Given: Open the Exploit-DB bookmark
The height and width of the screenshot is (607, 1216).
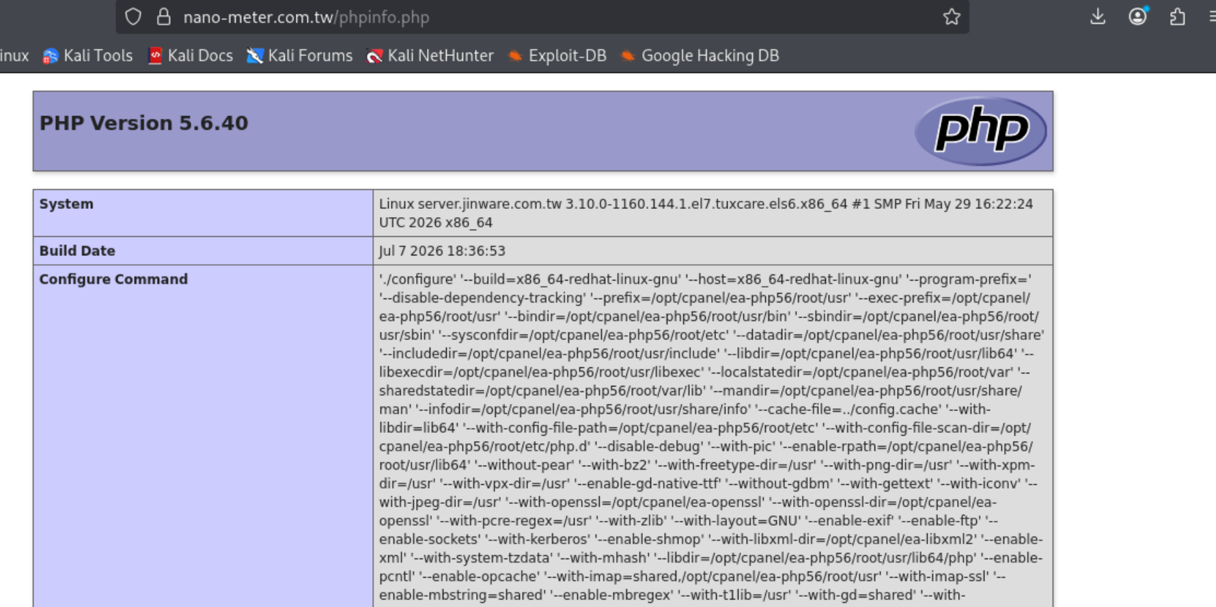Looking at the screenshot, I should pyautogui.click(x=557, y=56).
